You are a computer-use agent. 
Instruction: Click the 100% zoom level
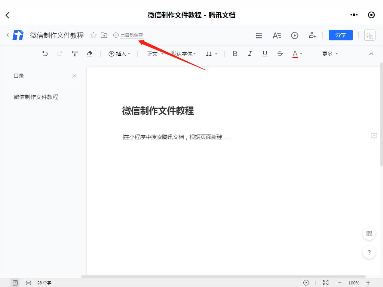click(x=354, y=283)
